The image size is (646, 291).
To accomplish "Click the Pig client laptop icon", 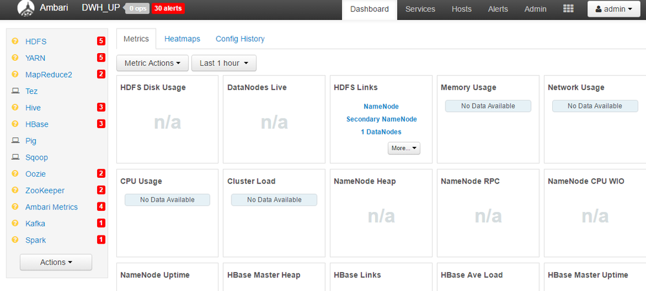I will (x=16, y=141).
